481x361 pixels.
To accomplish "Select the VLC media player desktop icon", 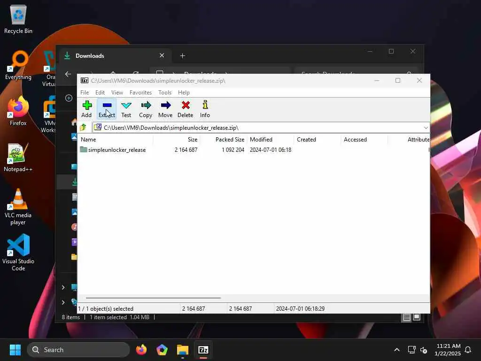I will click(18, 207).
